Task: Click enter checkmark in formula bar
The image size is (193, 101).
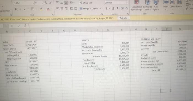Action: [x=19, y=26]
